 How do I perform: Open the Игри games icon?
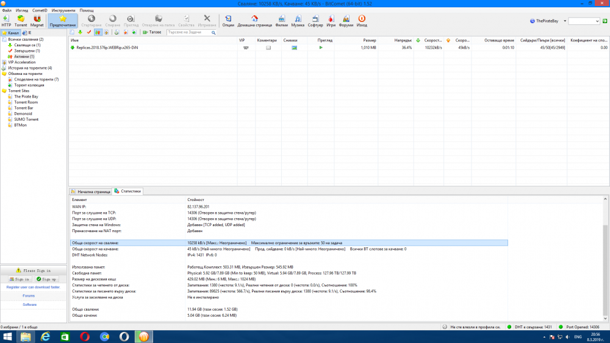point(331,21)
